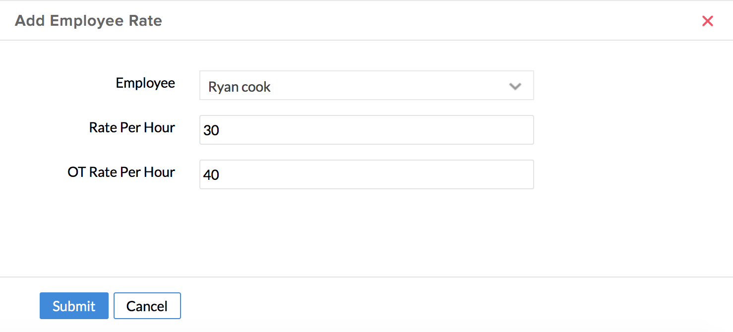Cancel adding the employee rate
This screenshot has height=332, width=733.
click(x=147, y=306)
